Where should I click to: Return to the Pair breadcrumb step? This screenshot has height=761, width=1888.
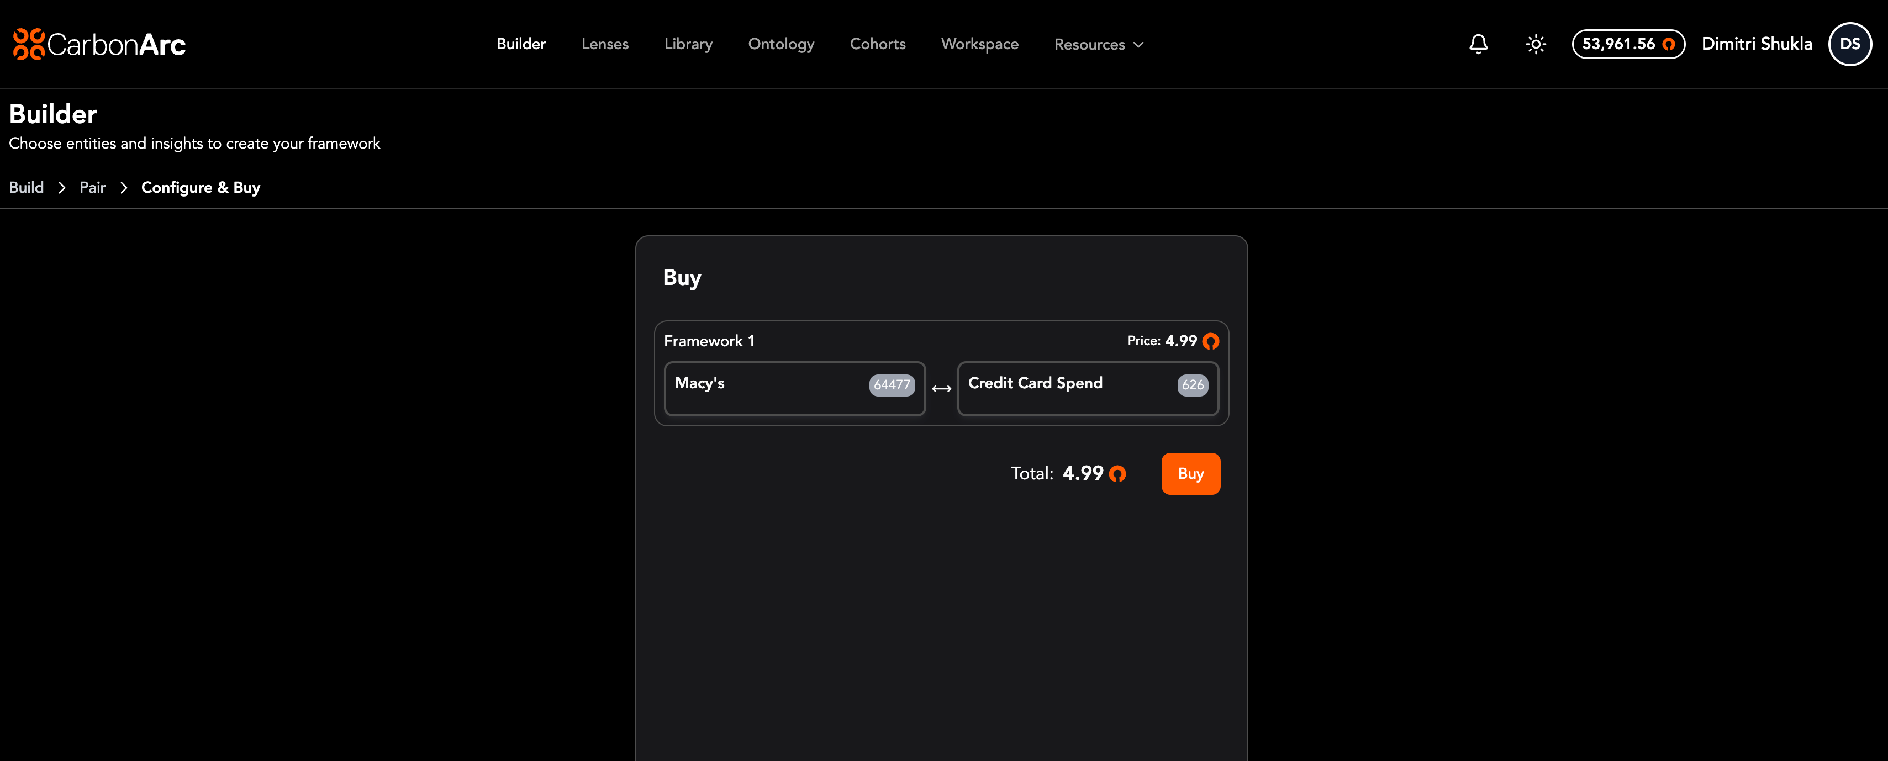coord(92,188)
